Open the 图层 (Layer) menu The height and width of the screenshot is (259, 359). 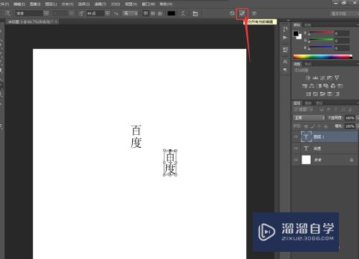click(x=51, y=4)
